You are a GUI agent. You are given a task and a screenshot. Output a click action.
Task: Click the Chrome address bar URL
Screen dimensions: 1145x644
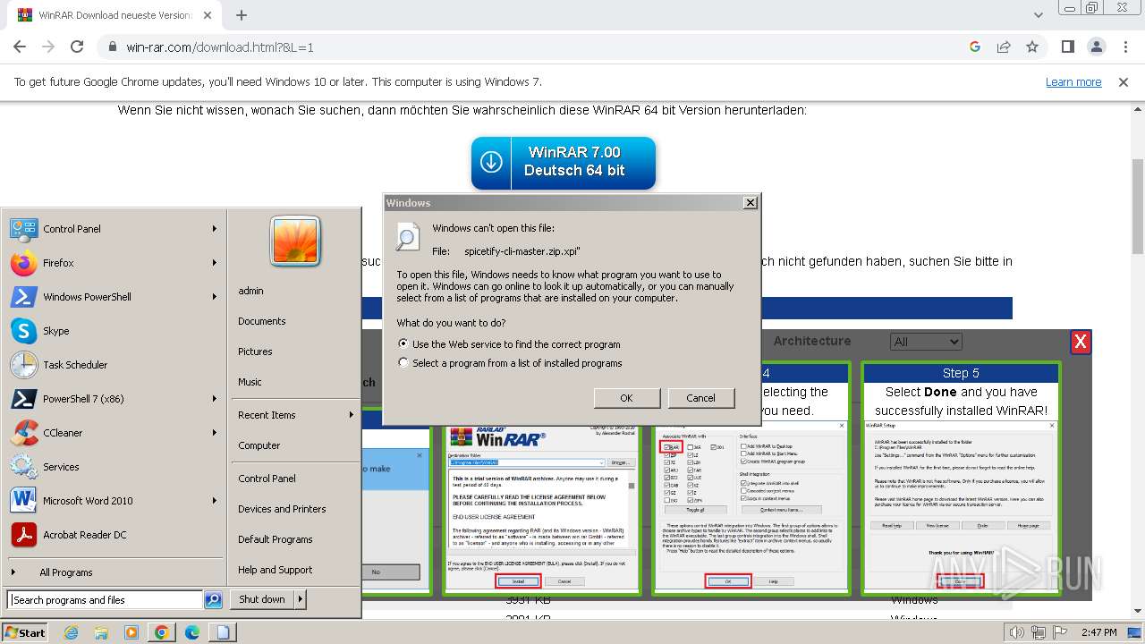pyautogui.click(x=220, y=47)
